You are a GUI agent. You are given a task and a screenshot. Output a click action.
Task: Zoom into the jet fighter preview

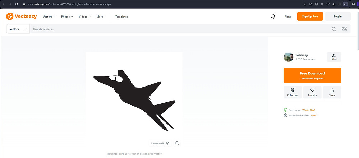(x=177, y=143)
